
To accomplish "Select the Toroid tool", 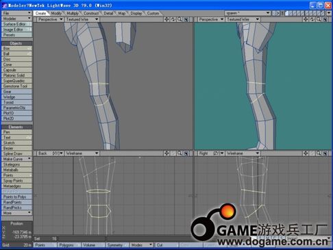I will pos(16,102).
